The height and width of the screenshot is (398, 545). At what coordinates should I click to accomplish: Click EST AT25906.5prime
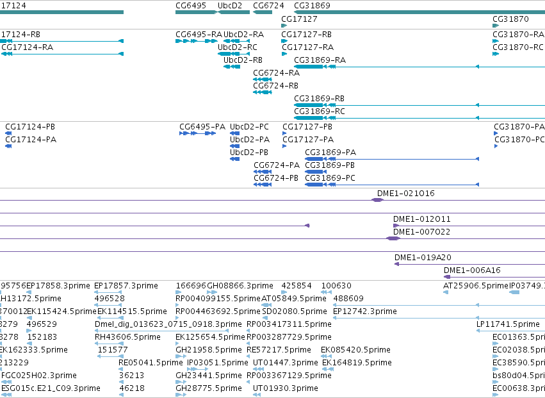click(476, 286)
